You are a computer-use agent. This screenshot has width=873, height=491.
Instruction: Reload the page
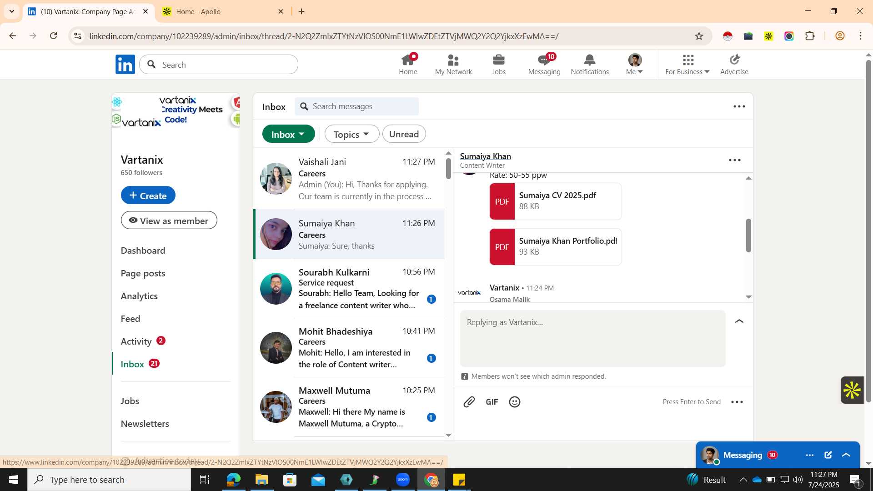tap(54, 36)
